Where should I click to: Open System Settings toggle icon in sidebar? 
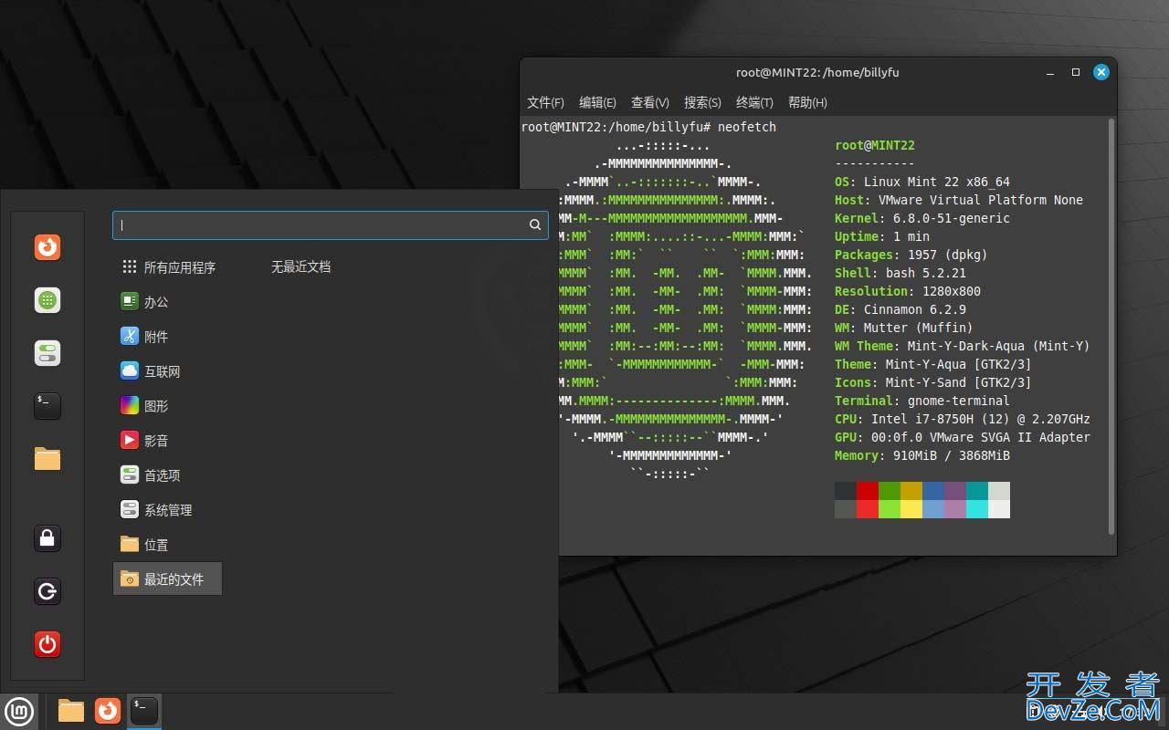(x=47, y=353)
